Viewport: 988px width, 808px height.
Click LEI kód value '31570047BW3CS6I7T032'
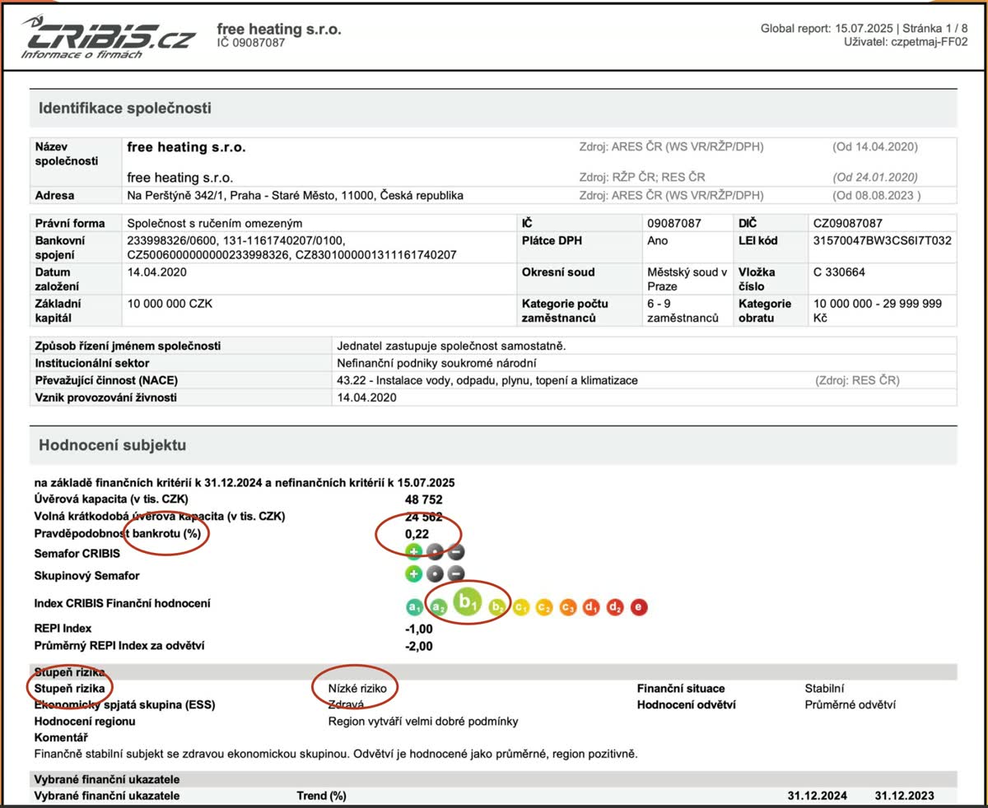pyautogui.click(x=883, y=241)
